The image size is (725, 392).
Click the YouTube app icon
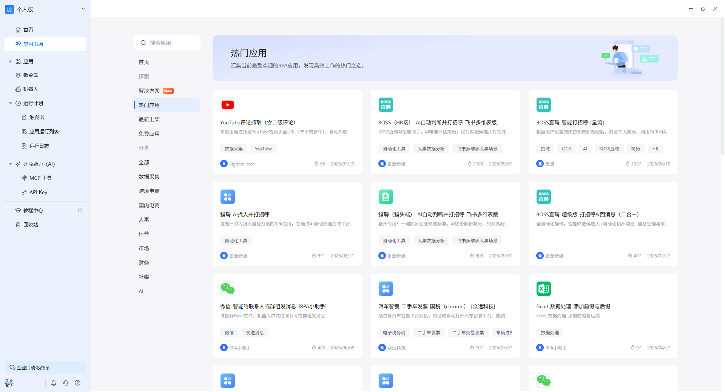pos(228,105)
